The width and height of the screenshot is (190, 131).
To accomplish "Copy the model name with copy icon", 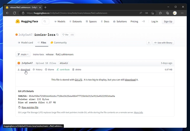I will click(58, 34).
